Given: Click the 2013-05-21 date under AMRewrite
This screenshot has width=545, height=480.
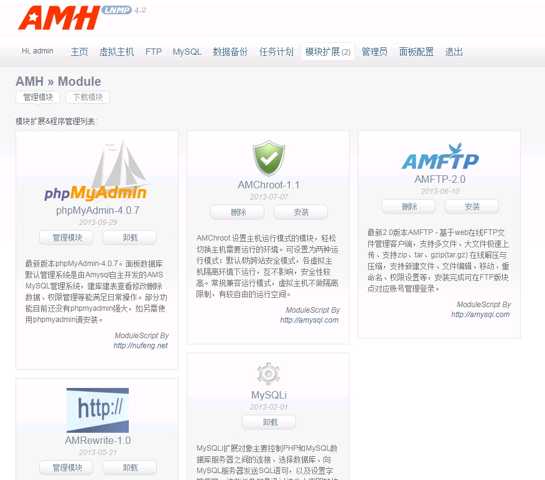Looking at the screenshot, I should click(98, 453).
